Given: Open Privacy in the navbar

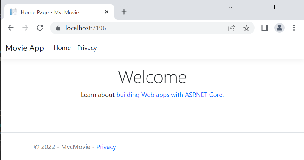Looking at the screenshot, I should [87, 48].
